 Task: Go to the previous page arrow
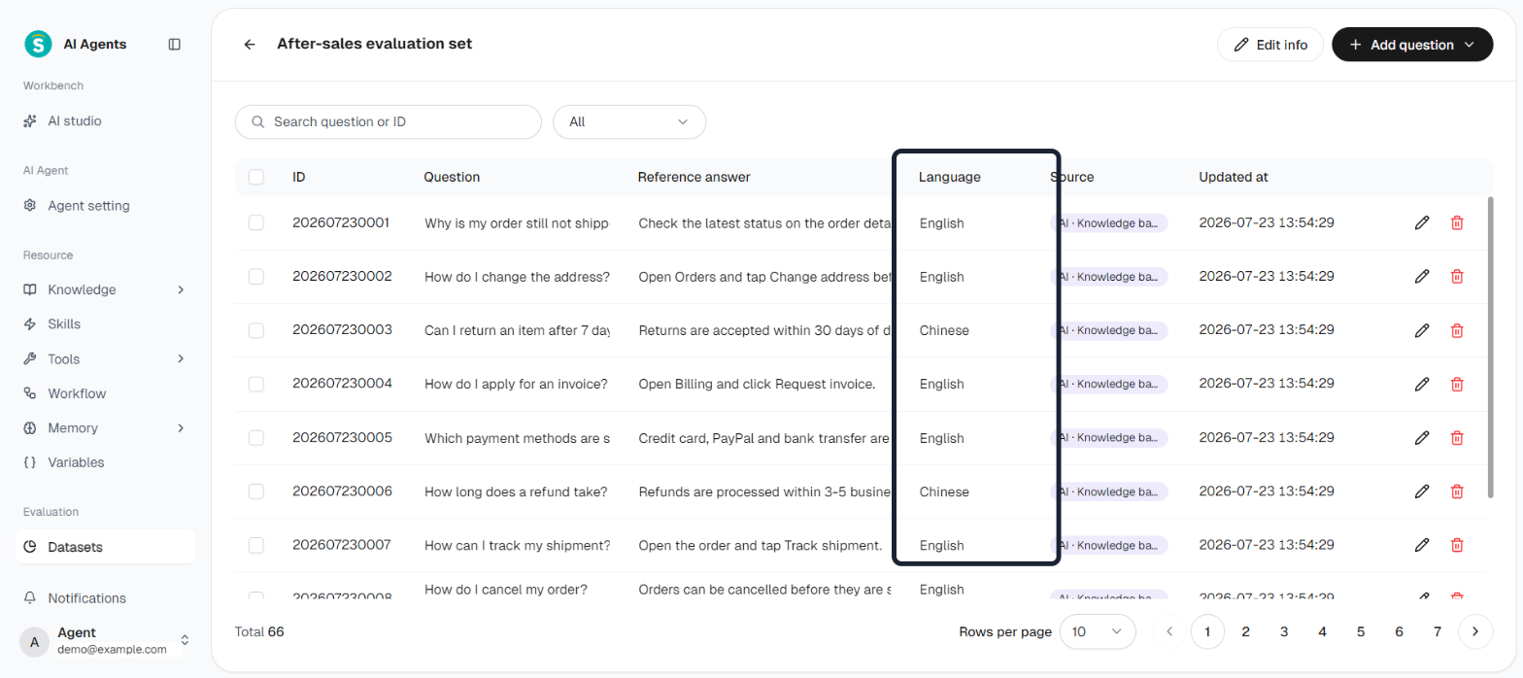[x=1169, y=631]
